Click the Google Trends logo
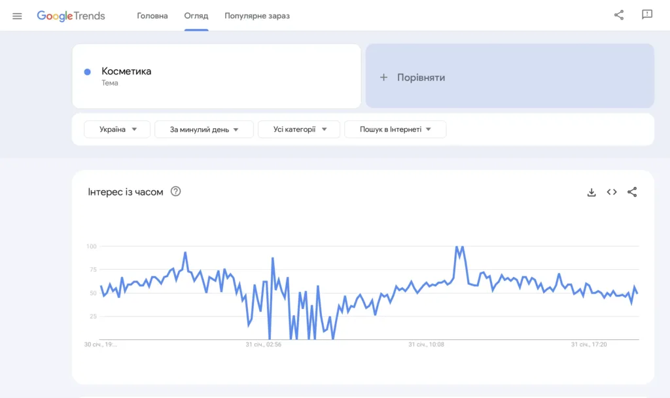This screenshot has width=670, height=398. 71,16
